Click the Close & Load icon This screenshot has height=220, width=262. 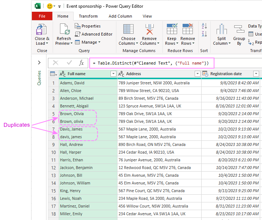[41, 29]
